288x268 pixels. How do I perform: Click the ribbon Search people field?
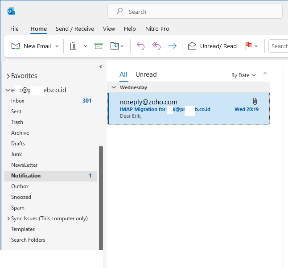(x=278, y=46)
